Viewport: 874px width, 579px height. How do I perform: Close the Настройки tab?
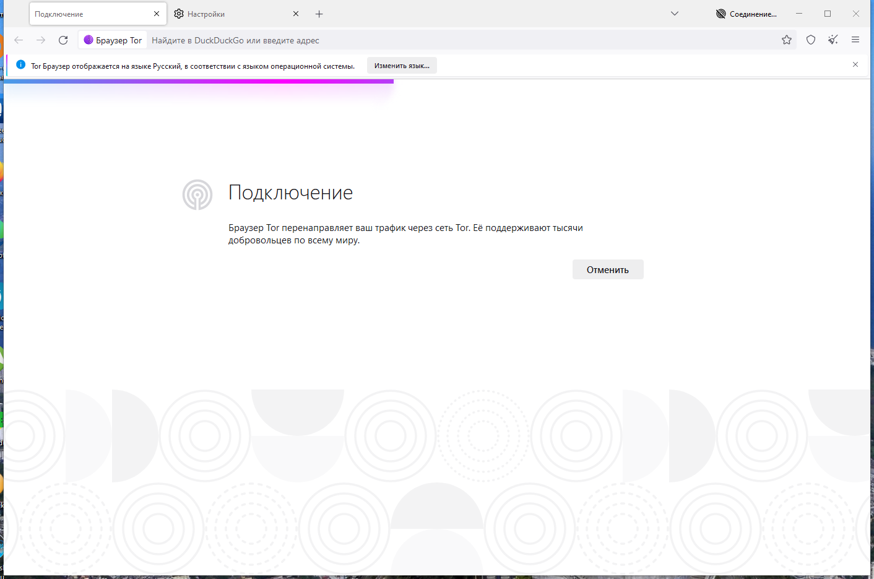[296, 14]
